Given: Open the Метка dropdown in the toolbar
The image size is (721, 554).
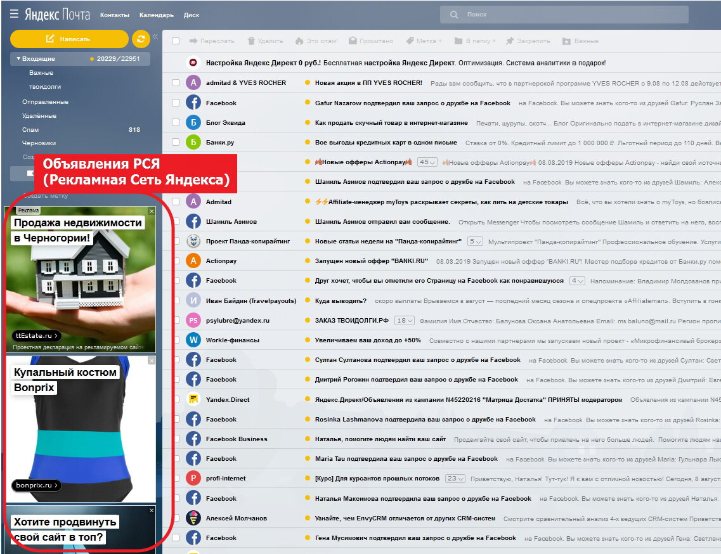Looking at the screenshot, I should 424,41.
